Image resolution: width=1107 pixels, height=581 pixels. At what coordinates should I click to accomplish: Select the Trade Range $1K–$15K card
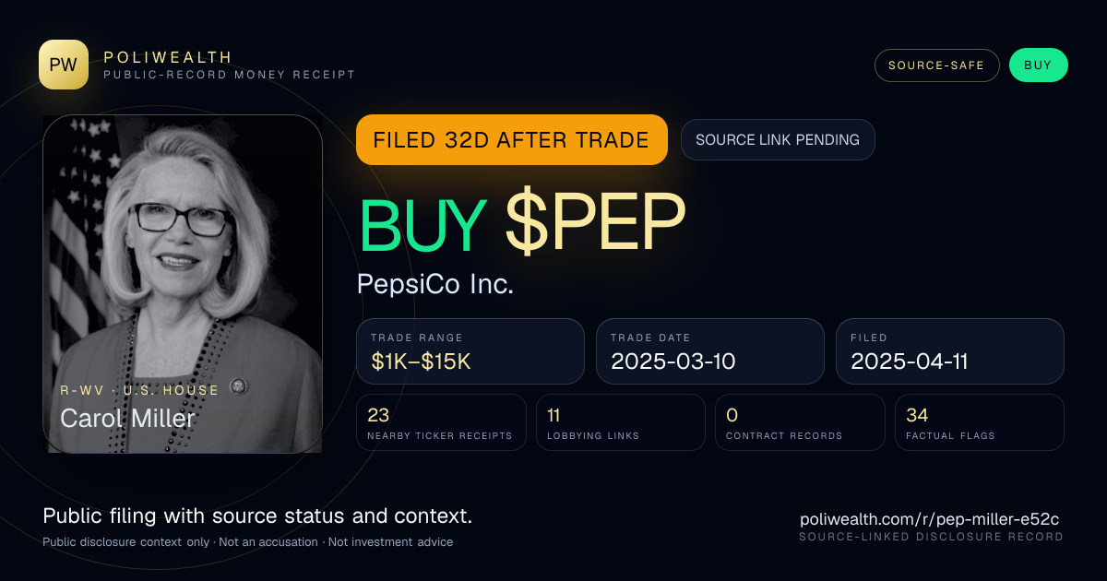pos(470,351)
